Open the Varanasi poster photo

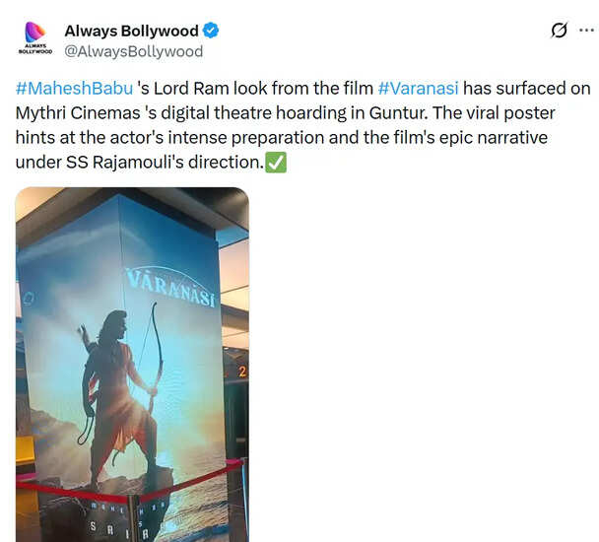pos(132,365)
